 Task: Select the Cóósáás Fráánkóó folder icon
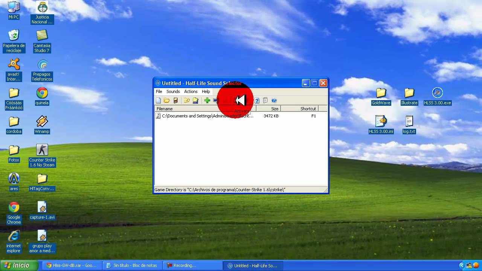tap(14, 99)
